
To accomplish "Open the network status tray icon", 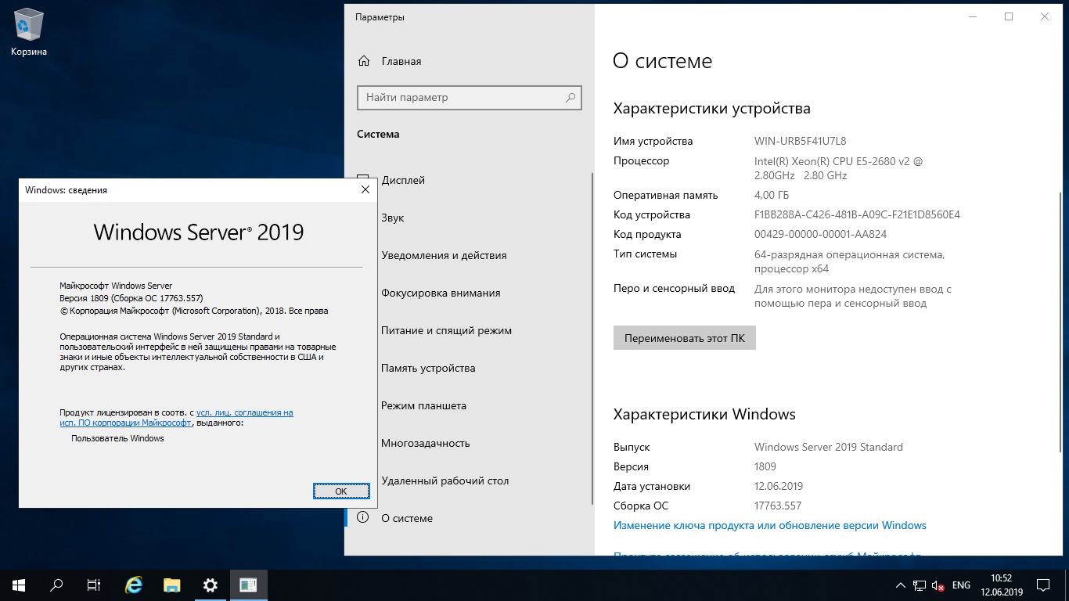I will click(x=920, y=585).
